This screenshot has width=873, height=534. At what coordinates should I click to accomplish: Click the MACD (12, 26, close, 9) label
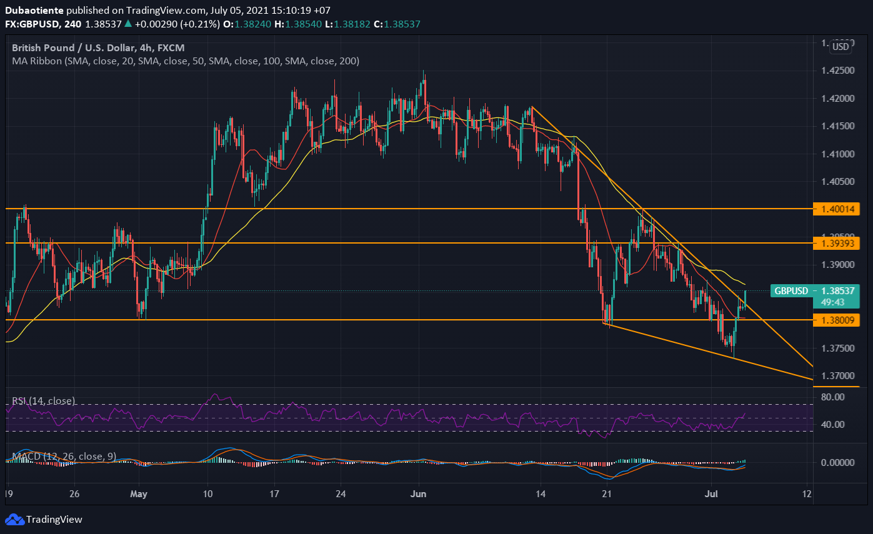tap(64, 456)
